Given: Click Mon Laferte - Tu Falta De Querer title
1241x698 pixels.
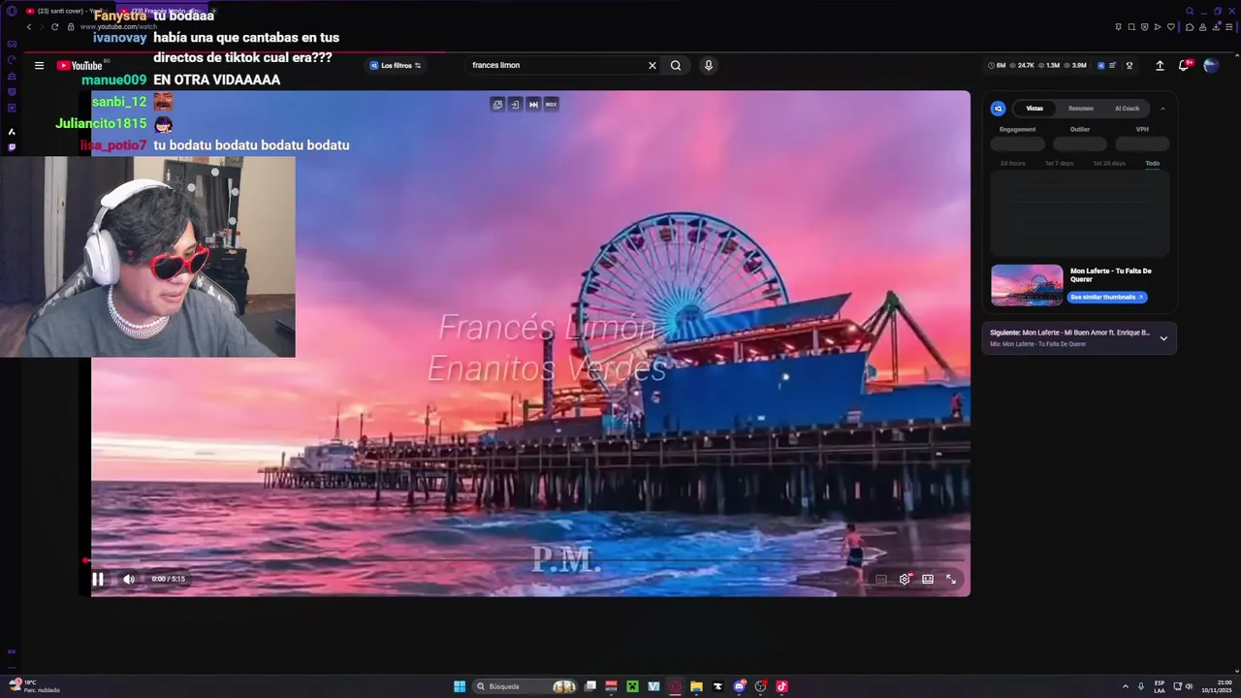Looking at the screenshot, I should pos(1111,275).
